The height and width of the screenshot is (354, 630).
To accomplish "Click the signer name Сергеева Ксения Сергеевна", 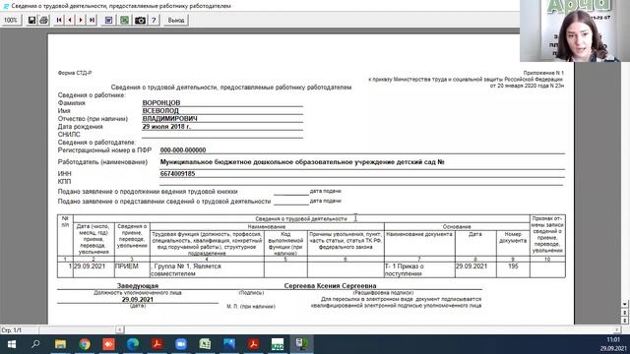I will [x=330, y=286].
